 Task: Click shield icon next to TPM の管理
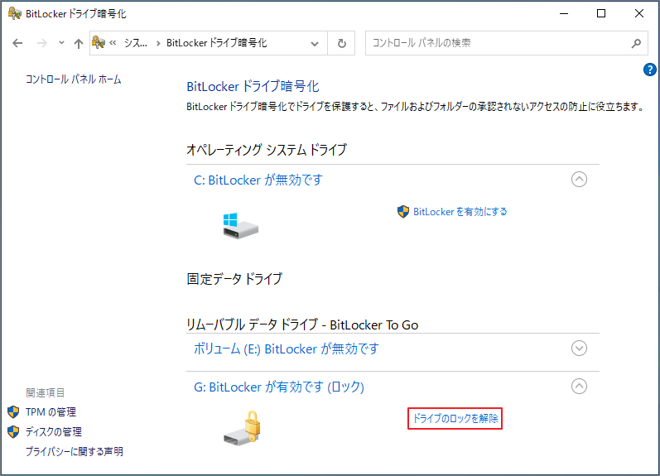(13, 412)
